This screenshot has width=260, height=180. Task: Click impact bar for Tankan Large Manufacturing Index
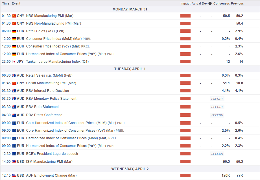click(185, 62)
